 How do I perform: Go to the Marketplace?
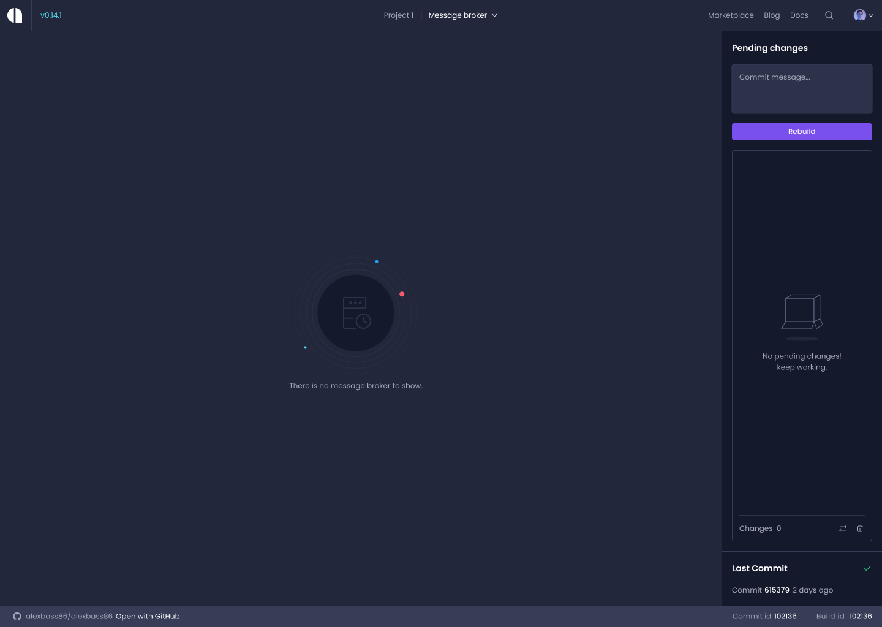(731, 15)
